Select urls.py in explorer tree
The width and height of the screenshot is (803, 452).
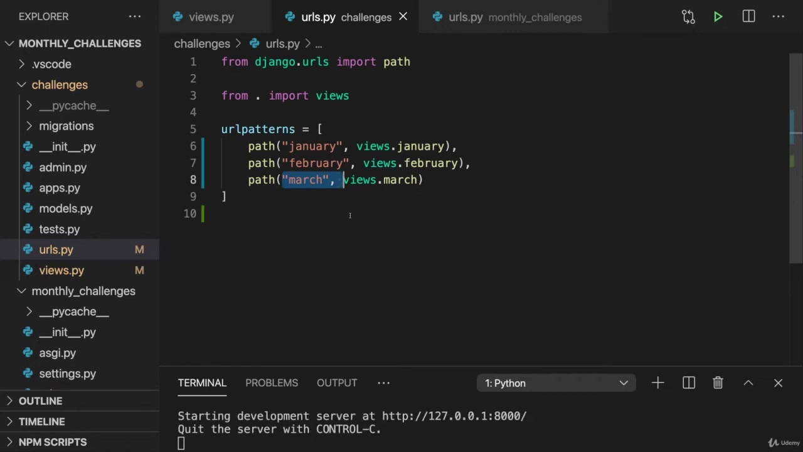click(80, 250)
